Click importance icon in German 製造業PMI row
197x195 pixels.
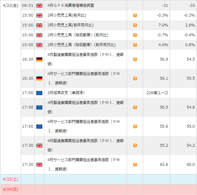click(x=135, y=59)
